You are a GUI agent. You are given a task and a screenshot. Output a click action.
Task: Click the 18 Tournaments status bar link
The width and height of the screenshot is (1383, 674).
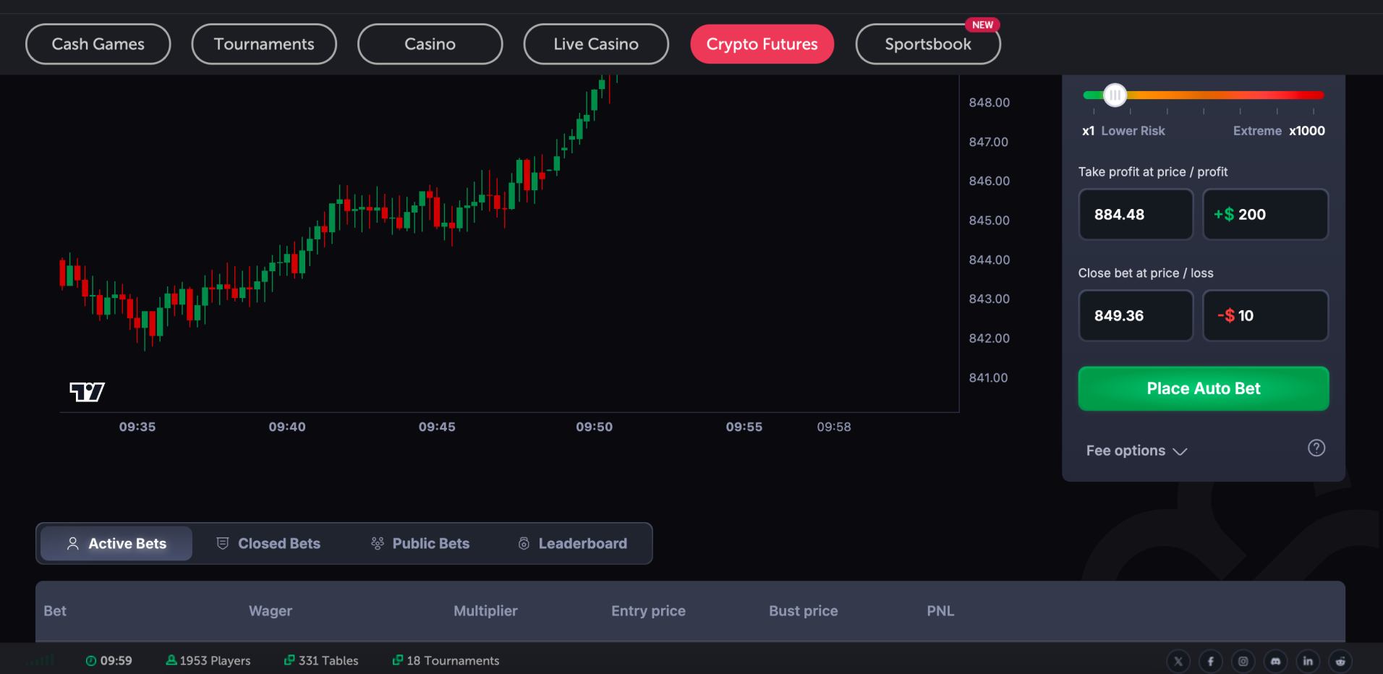[446, 660]
